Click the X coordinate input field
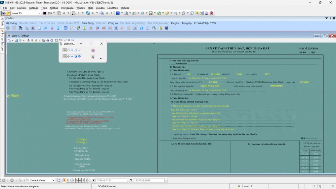The width and height of the screenshot is (336, 189). 111,181
